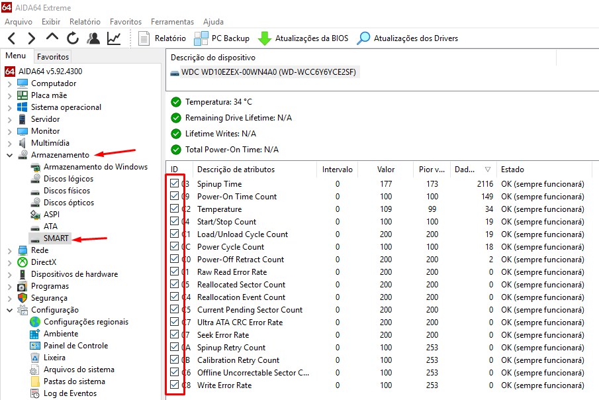Image resolution: width=599 pixels, height=400 pixels.
Task: Expand the Segurança tree node
Action: click(x=10, y=298)
